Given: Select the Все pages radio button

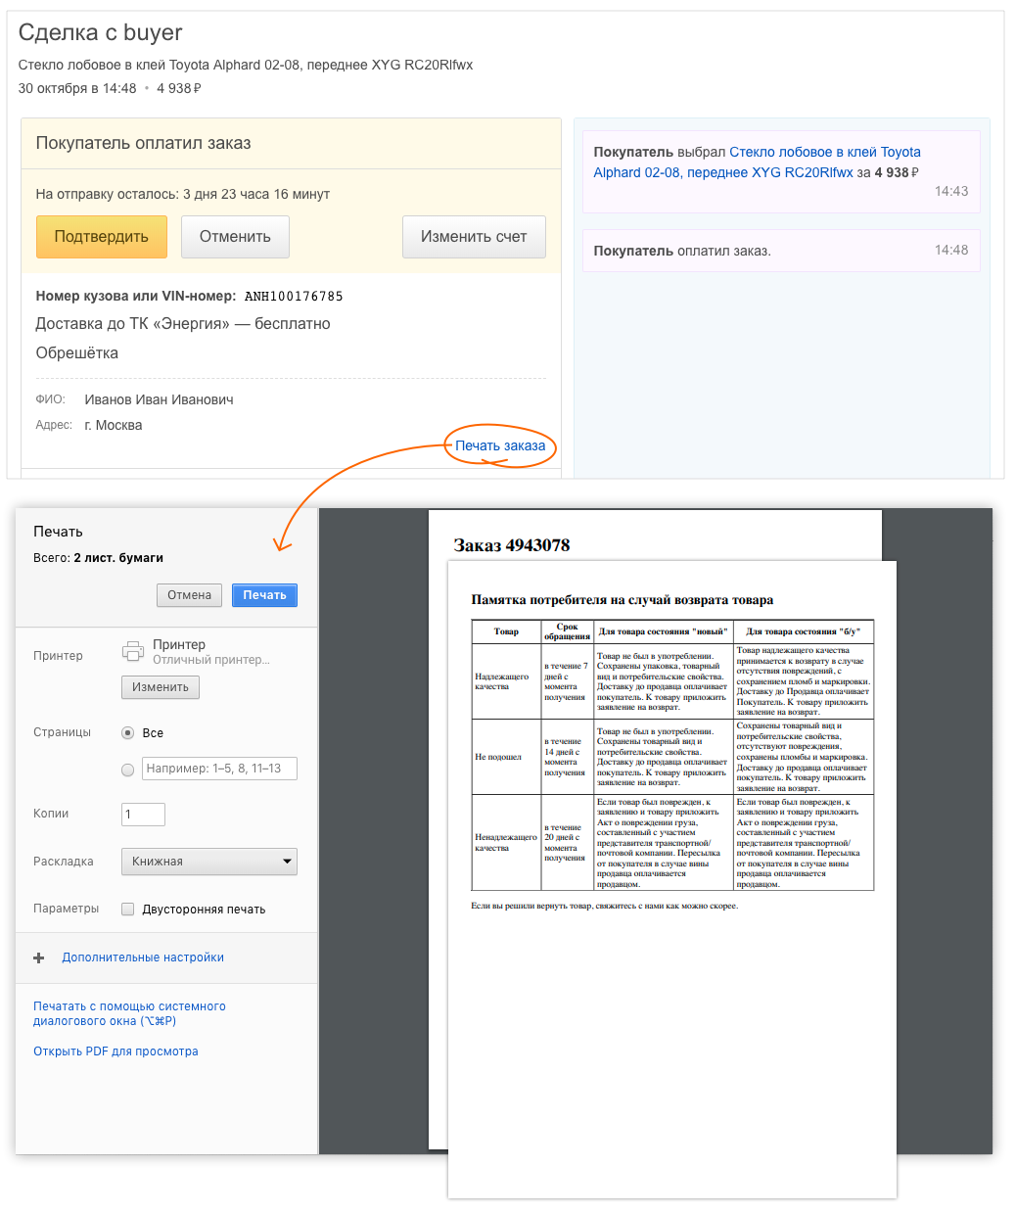Looking at the screenshot, I should coord(127,732).
